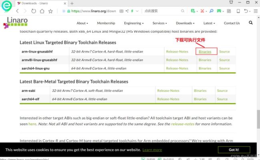Expand the Engineering menu
This screenshot has width=260, height=160.
point(134,23)
